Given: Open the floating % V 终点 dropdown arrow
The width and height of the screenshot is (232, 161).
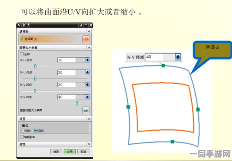Looking at the screenshot, I should (178, 57).
